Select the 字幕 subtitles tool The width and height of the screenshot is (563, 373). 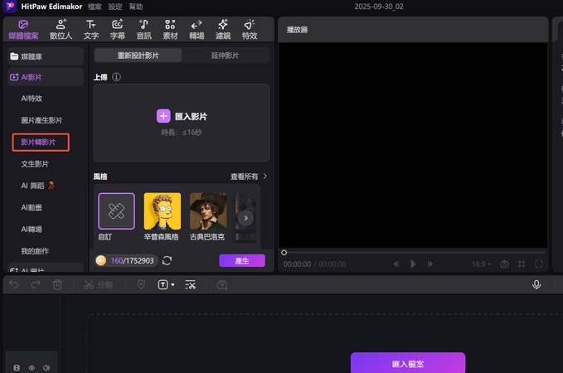(x=118, y=28)
